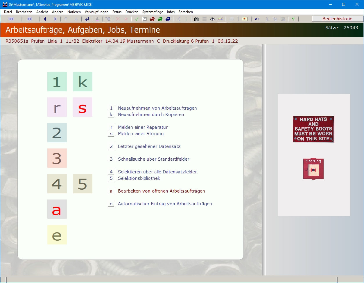This screenshot has height=283, width=364.
Task: Select 'Automatischer Eintrag von Arbeitsaufträgen' link
Action: click(x=165, y=204)
